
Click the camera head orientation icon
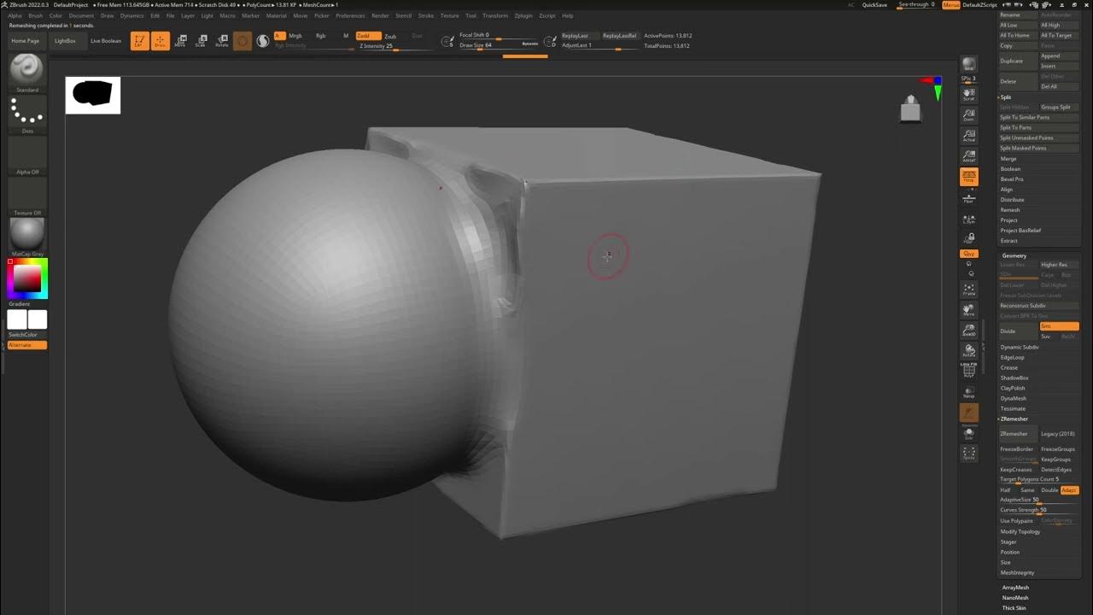coord(910,108)
